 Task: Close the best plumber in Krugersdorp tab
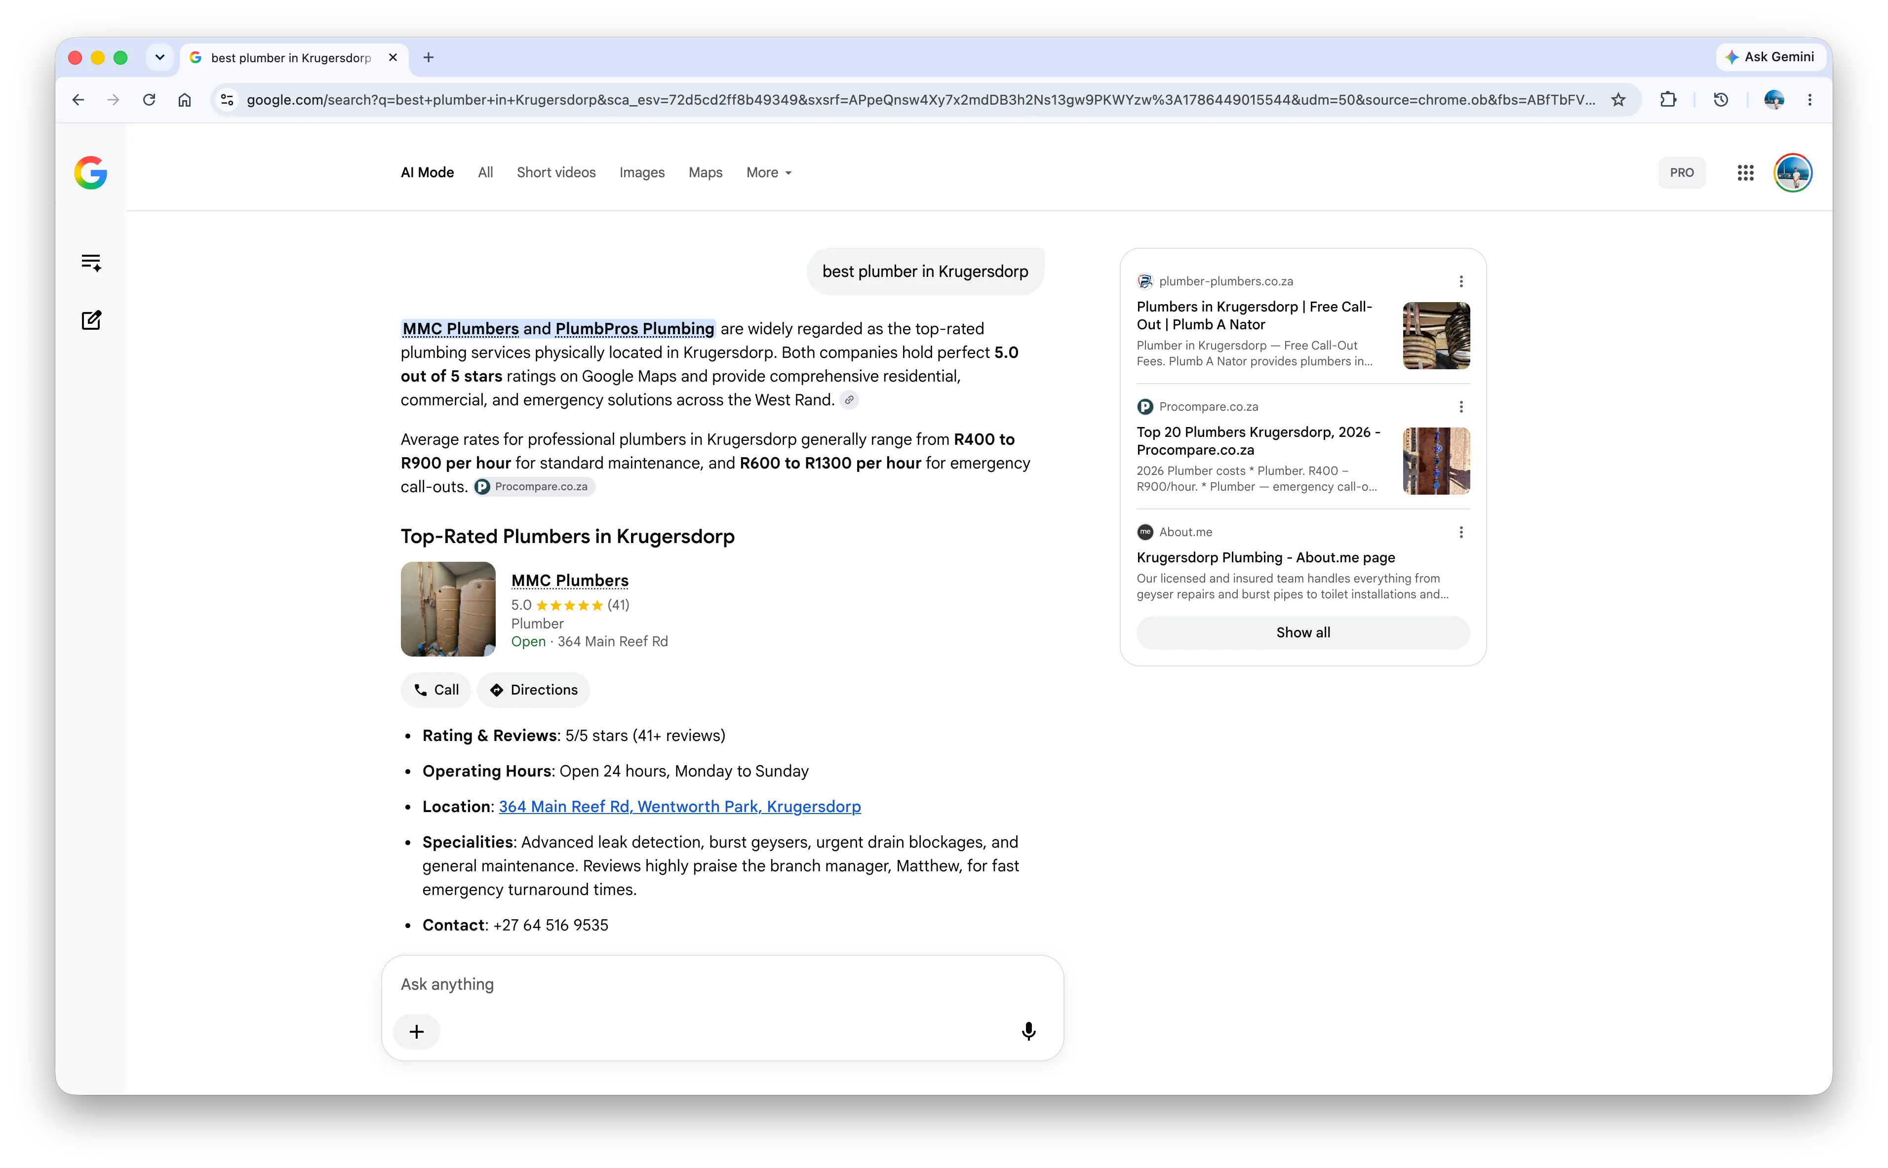393,57
